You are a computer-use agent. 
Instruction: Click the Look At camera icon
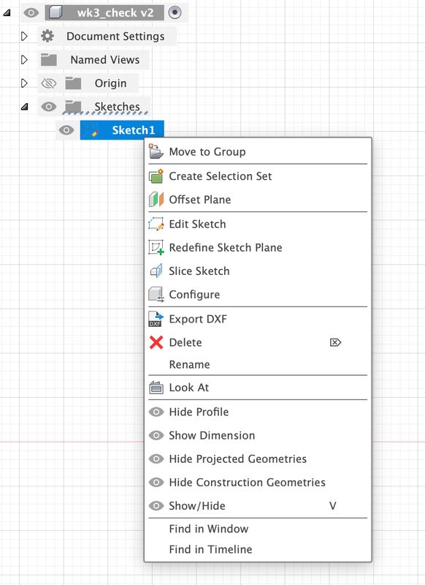[x=156, y=388]
